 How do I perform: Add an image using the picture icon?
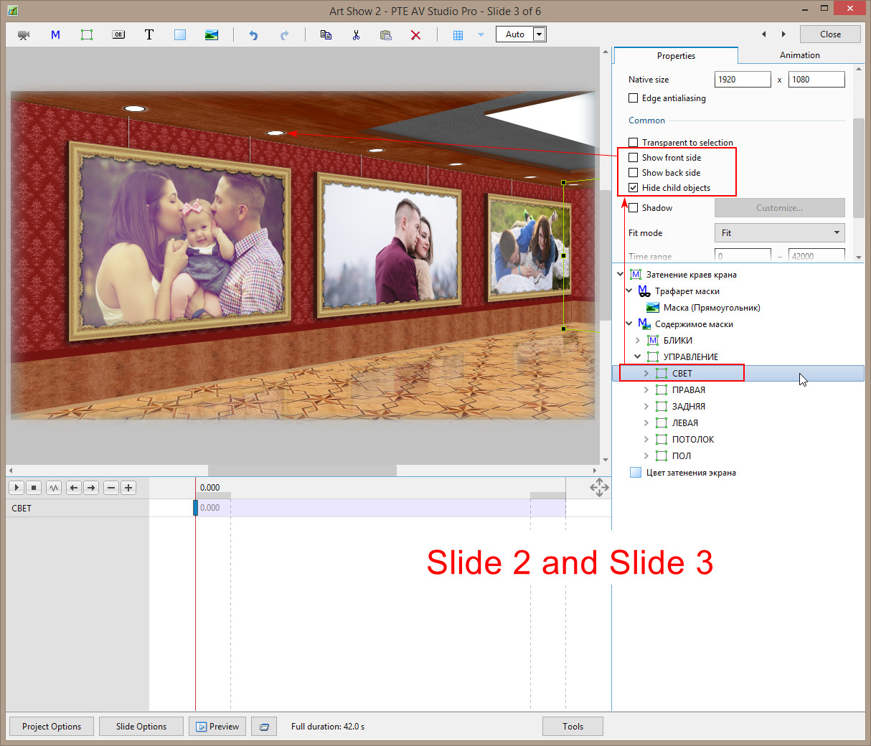(211, 34)
